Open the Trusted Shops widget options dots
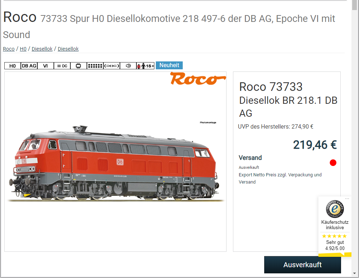This screenshot has height=278, width=359. click(x=347, y=199)
